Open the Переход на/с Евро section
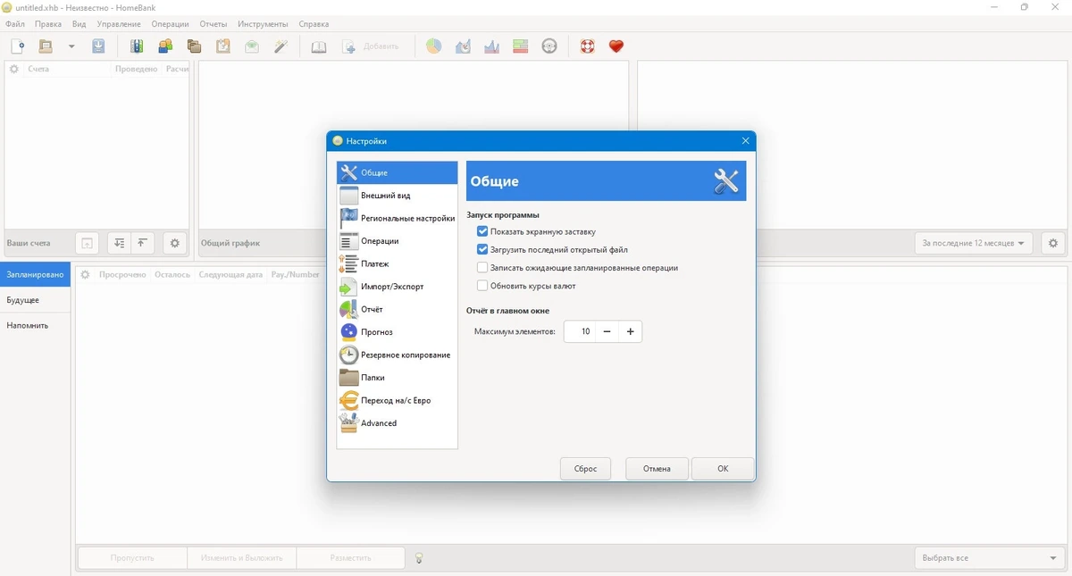Screen dimensions: 1072x576 coord(397,400)
